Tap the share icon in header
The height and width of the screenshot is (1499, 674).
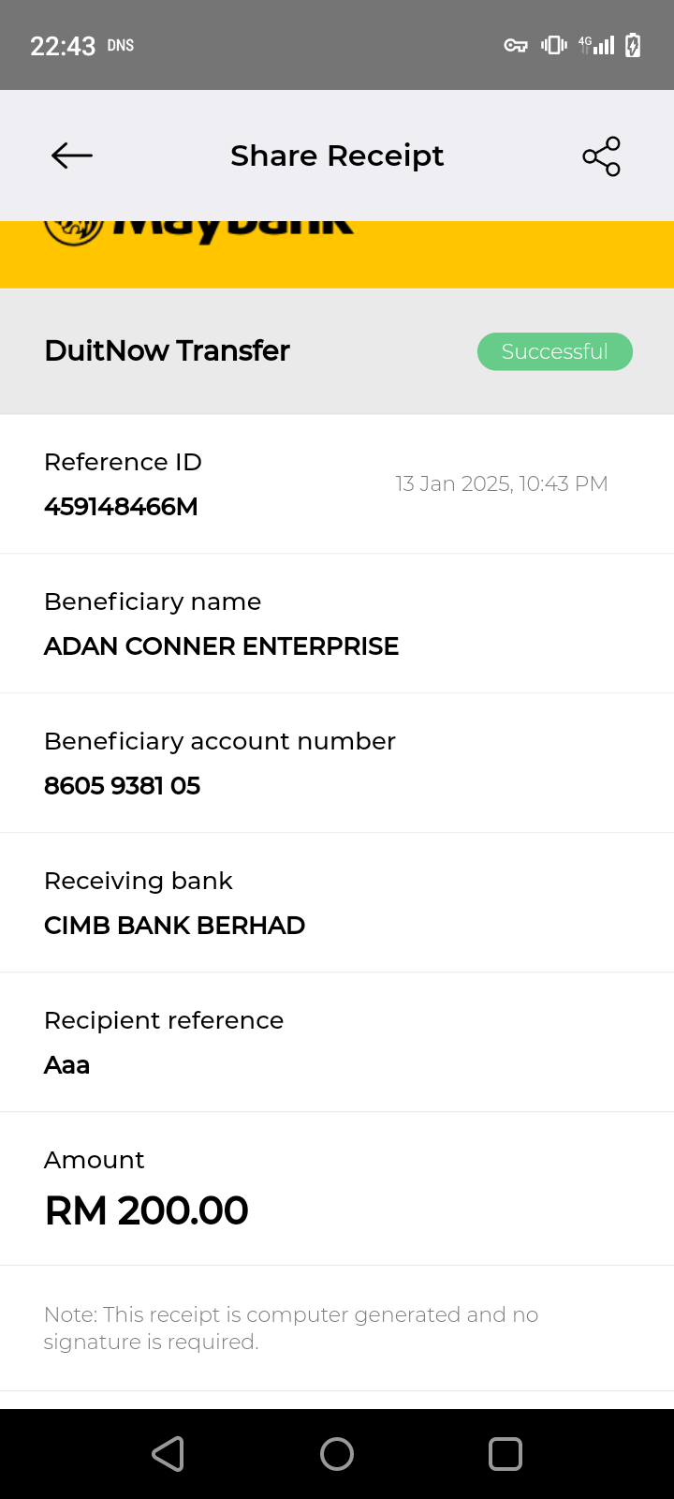click(x=601, y=156)
